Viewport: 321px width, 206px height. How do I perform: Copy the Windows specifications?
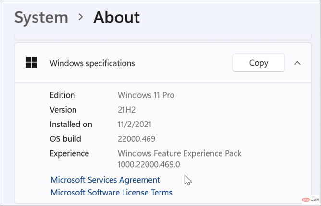coord(259,63)
